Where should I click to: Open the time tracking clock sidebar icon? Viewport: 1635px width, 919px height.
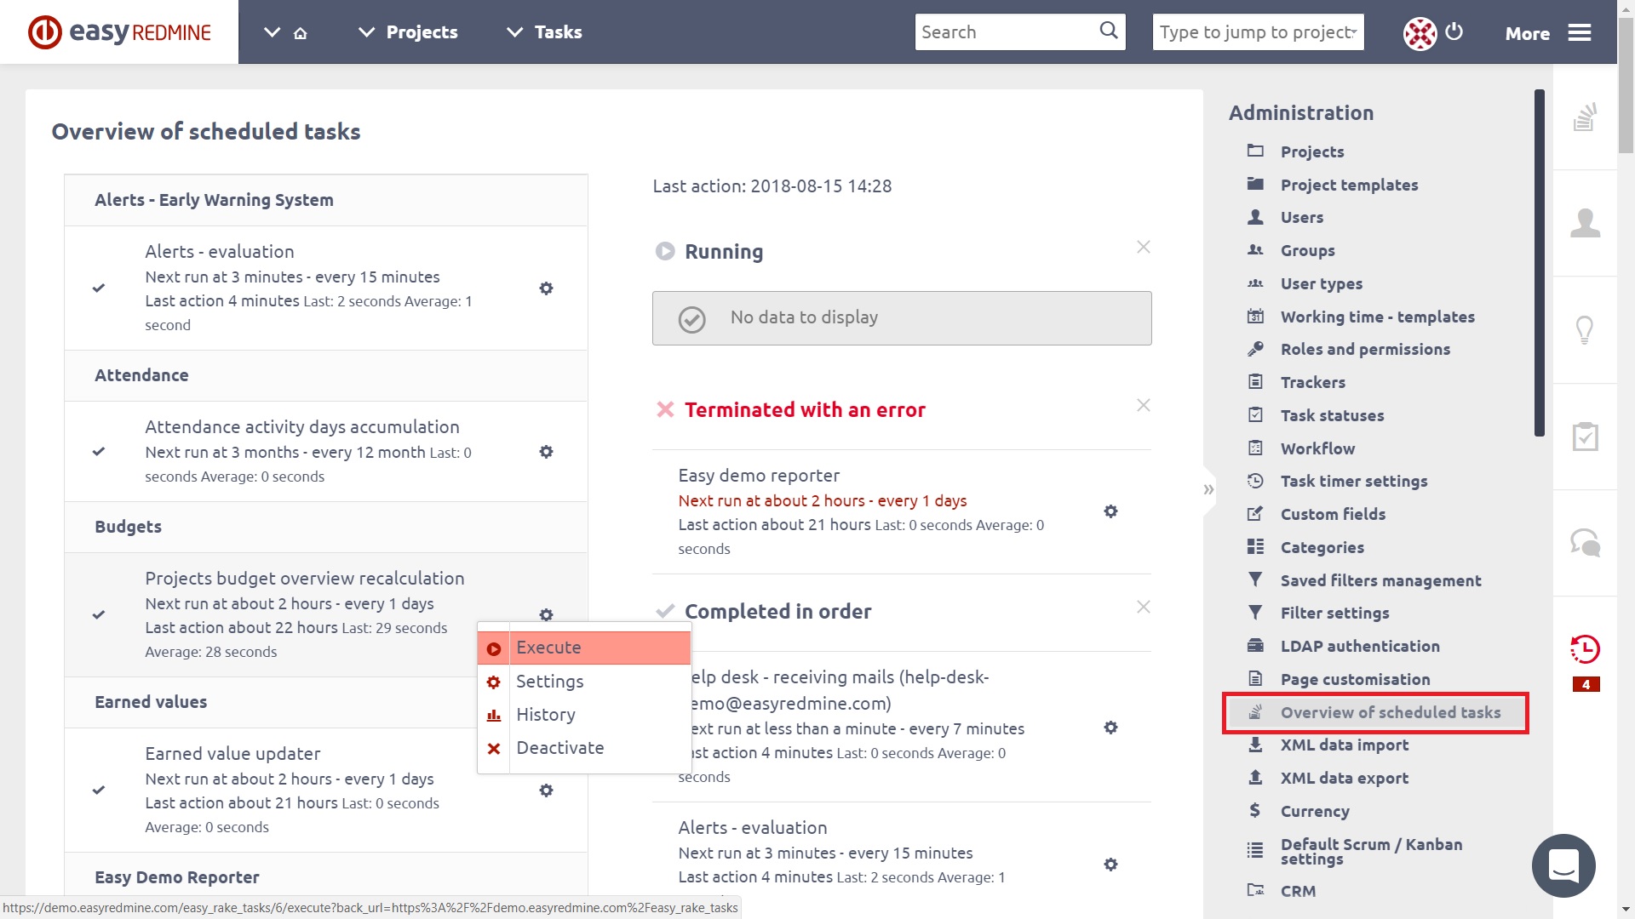click(1585, 649)
